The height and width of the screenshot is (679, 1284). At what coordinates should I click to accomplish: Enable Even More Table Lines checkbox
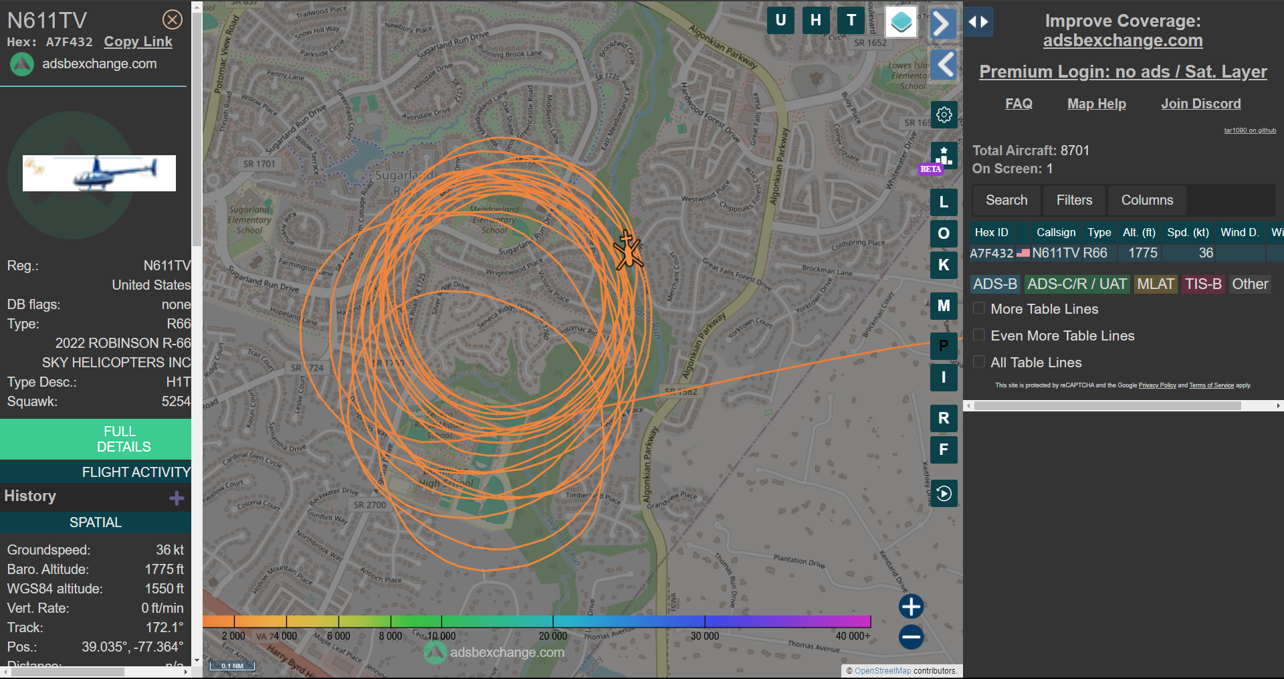(979, 335)
